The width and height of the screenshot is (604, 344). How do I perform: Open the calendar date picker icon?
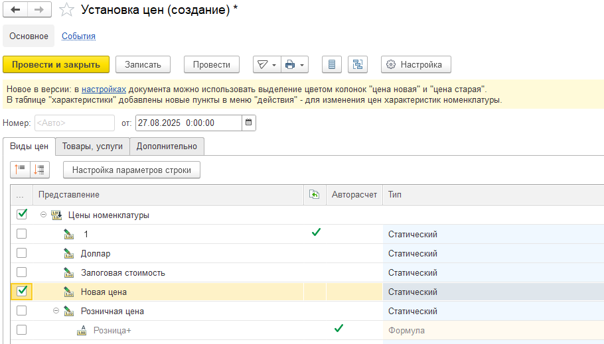point(249,123)
